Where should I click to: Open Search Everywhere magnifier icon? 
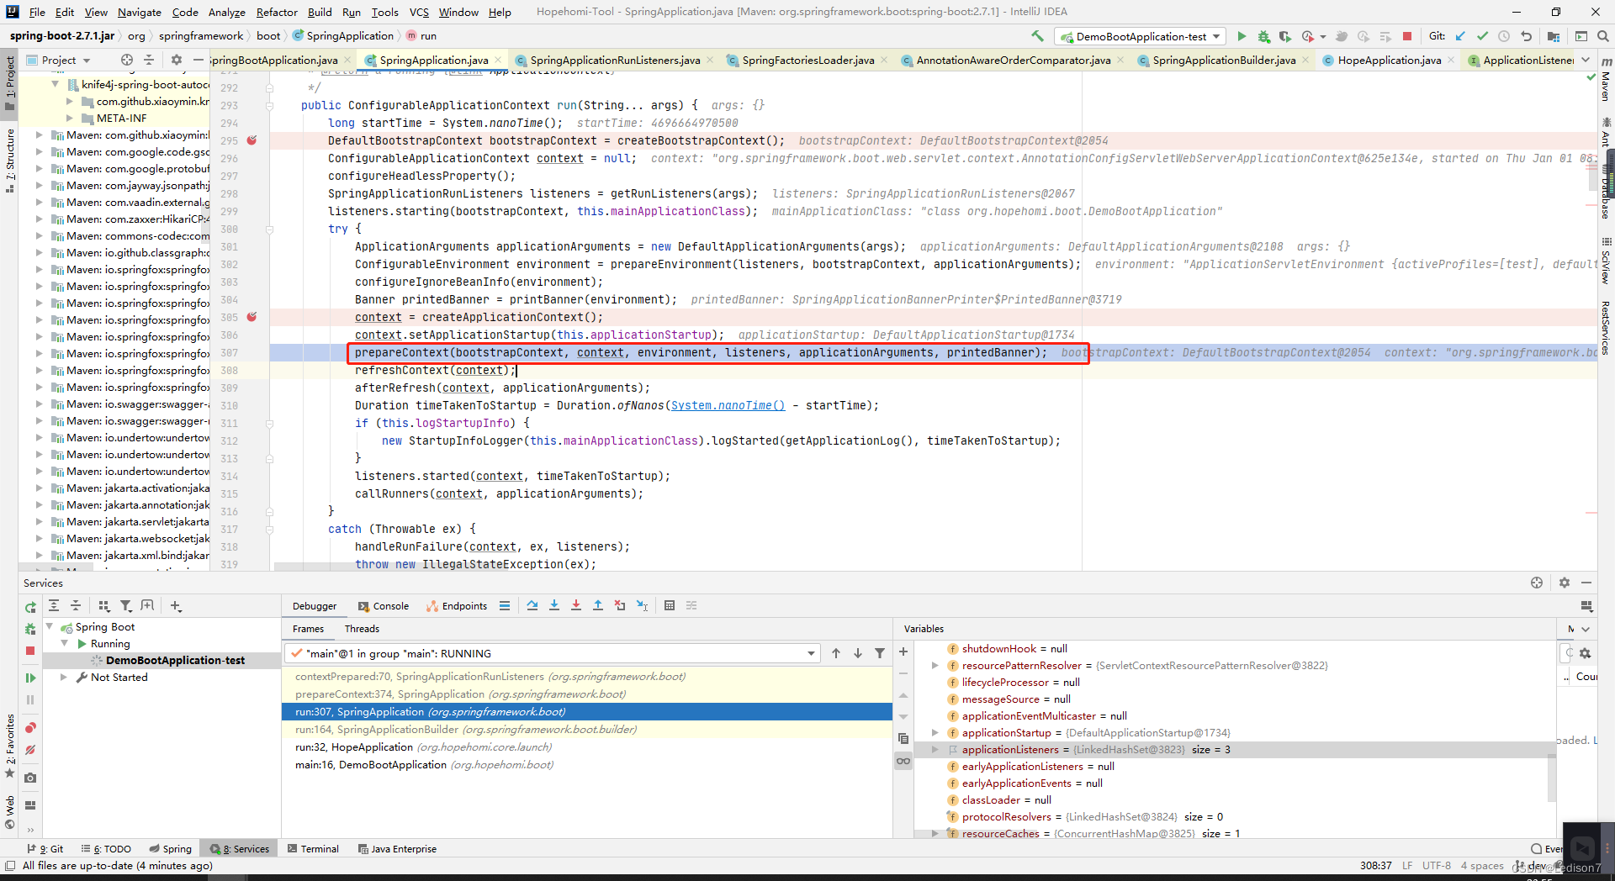(1603, 36)
